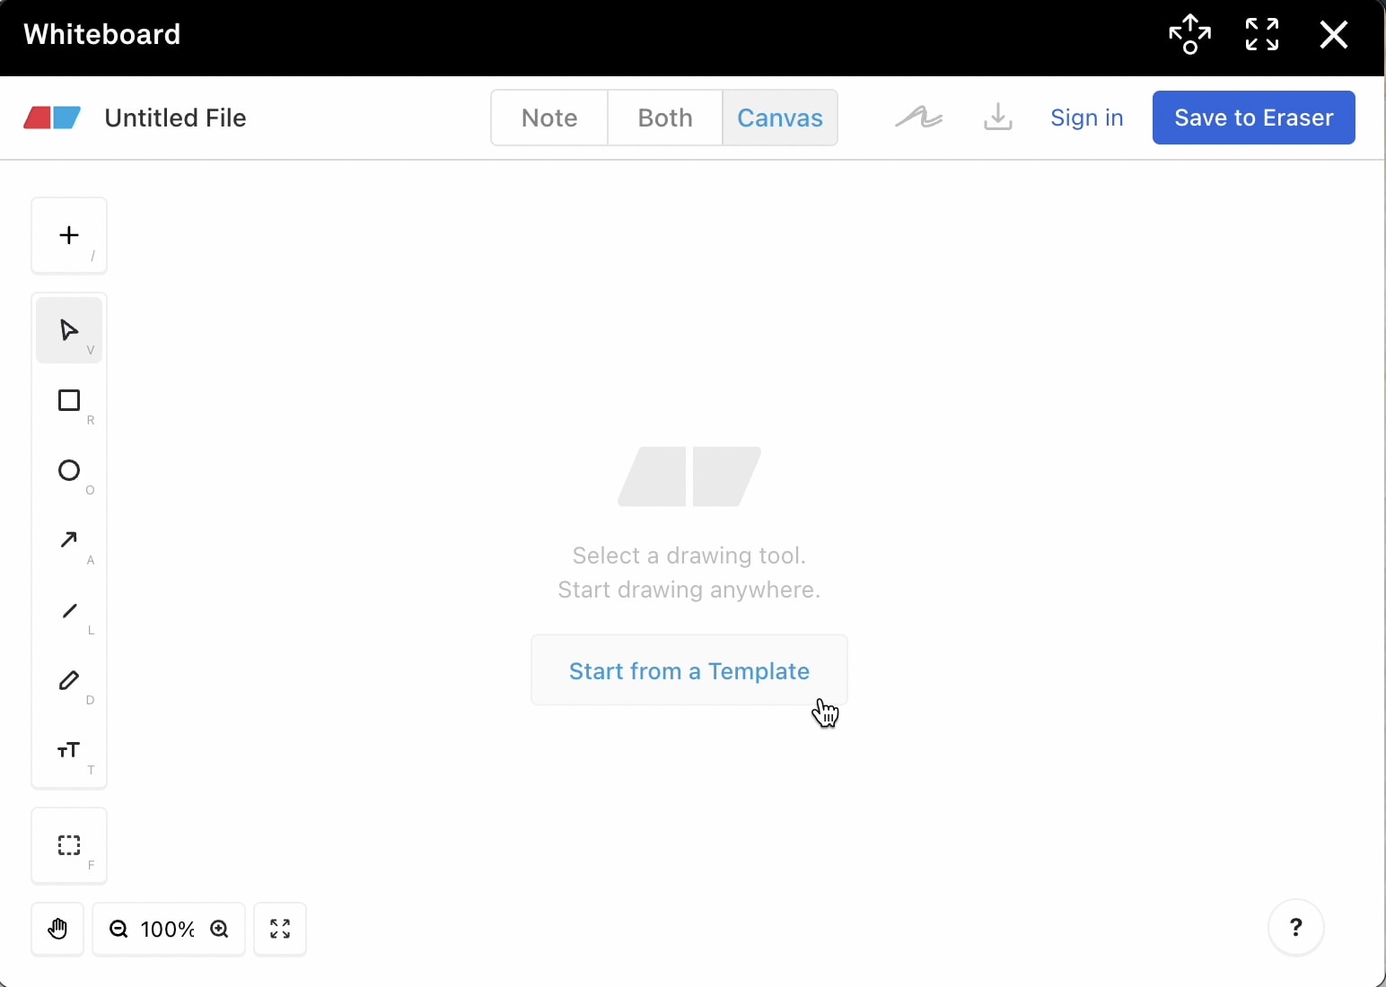Open the insert plus menu
Screen dimensions: 1386x987
[x=68, y=236]
